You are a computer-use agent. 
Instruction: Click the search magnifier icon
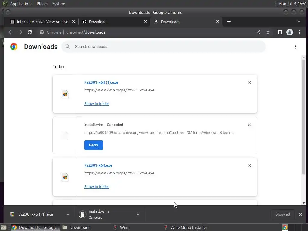68,47
